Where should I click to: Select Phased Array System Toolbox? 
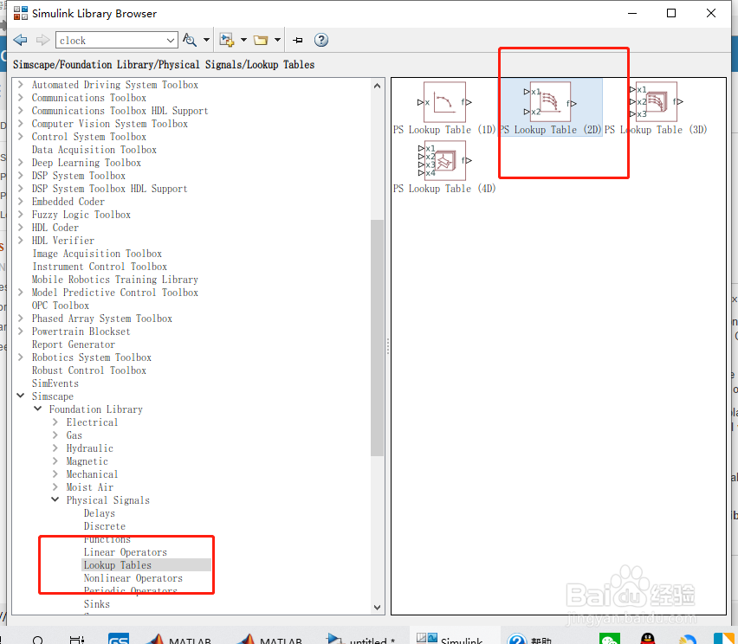102,319
